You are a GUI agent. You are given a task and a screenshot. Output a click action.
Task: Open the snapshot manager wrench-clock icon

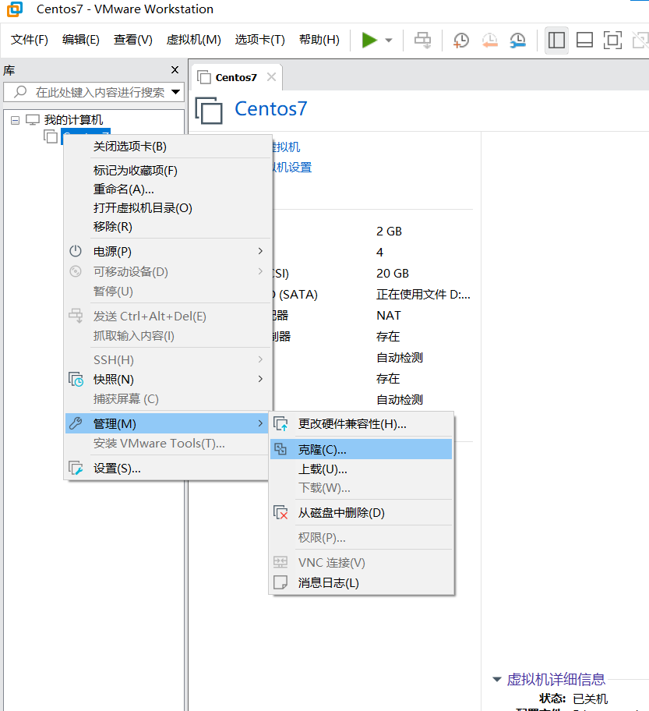coord(517,41)
